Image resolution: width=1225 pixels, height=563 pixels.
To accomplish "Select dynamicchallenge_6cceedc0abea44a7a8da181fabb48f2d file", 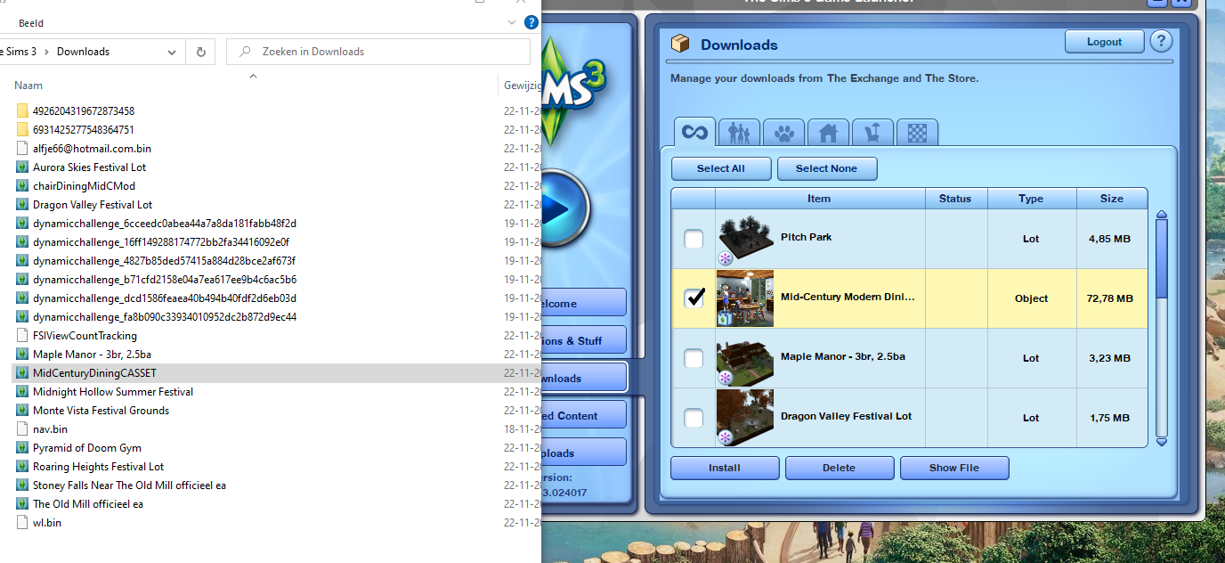I will (x=165, y=224).
